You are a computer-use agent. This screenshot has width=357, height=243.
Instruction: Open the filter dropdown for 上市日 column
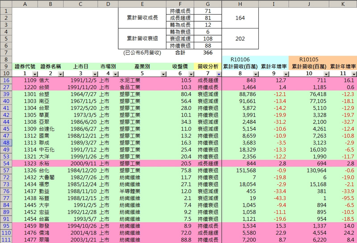[x=95, y=74]
